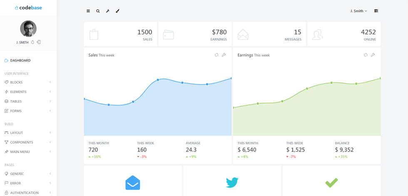Expand the Blocks menu
The image size is (408, 196).
tap(28, 82)
